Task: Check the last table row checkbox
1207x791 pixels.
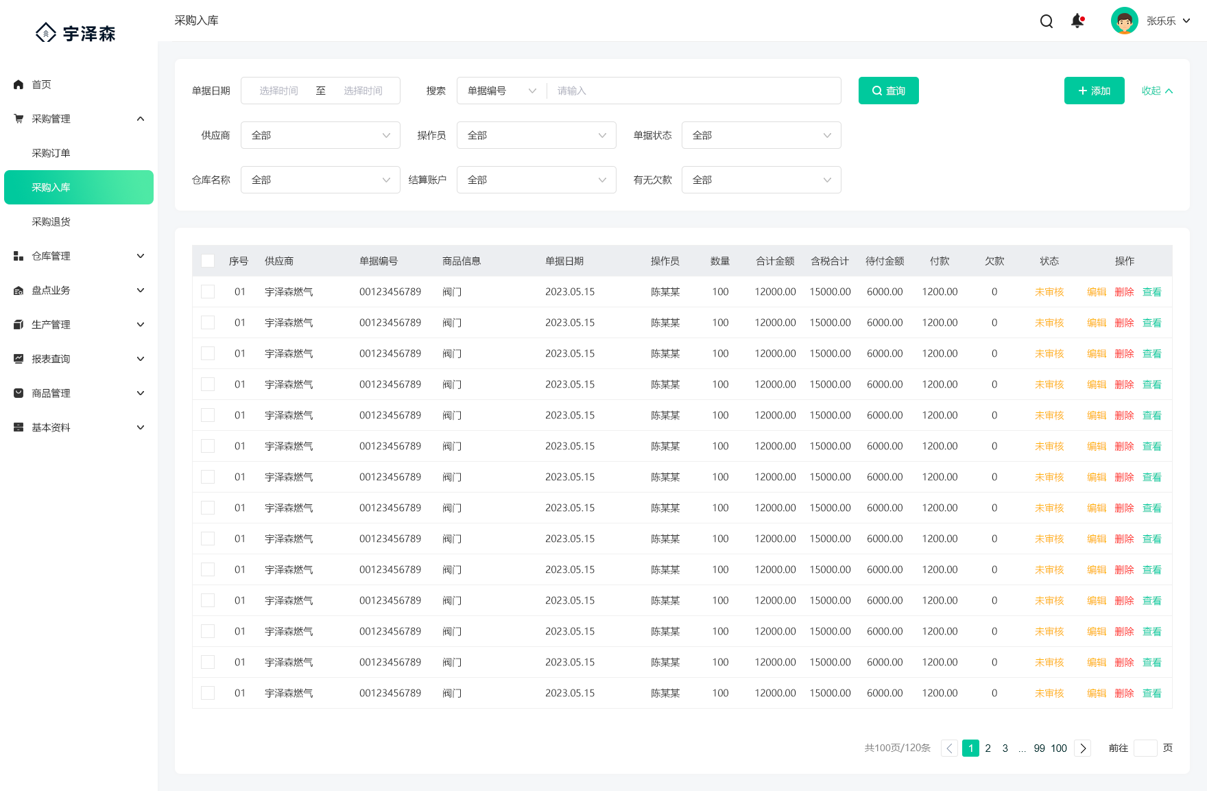Action: [x=208, y=693]
